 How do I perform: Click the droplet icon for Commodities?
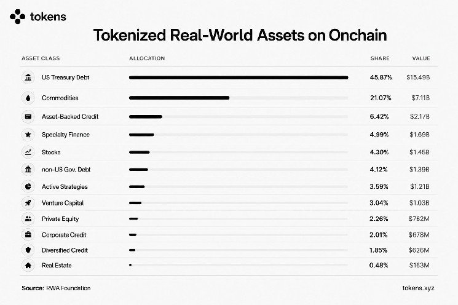[28, 98]
